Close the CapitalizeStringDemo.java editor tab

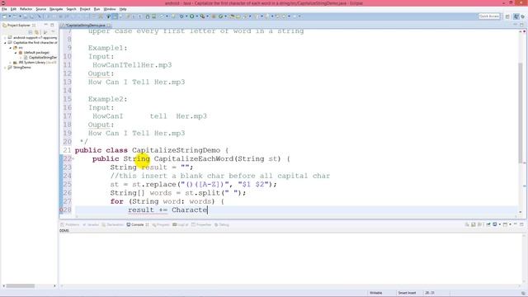(x=109, y=26)
